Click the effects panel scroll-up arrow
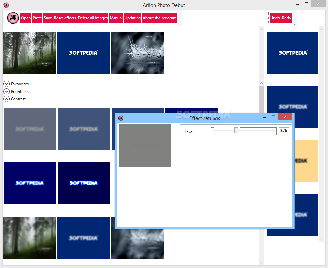The image size is (328, 268). click(261, 83)
